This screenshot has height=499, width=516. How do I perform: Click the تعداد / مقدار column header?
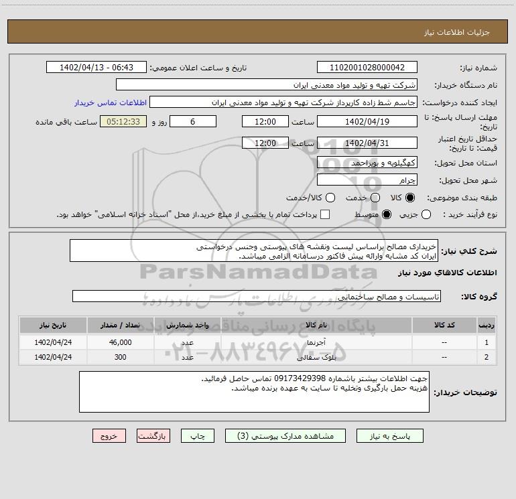[x=120, y=325]
